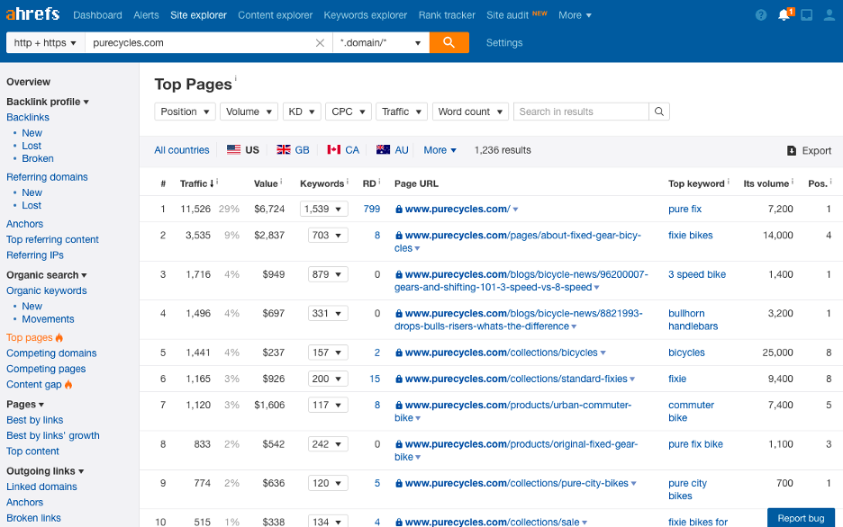Expand the 1,539 keywords dropdown
Viewport: 843px width, 527px height.
coord(323,209)
